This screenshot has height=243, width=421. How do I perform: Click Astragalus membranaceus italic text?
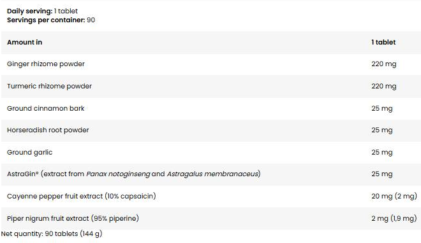point(212,174)
